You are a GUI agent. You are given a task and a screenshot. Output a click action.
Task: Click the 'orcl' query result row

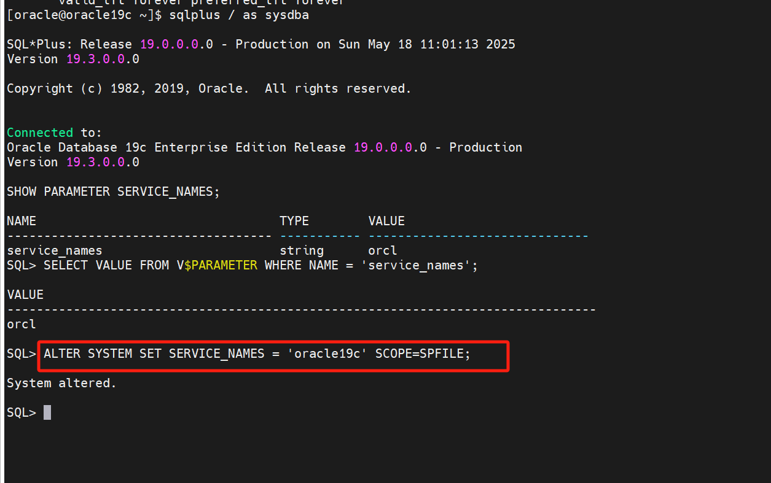click(x=22, y=324)
